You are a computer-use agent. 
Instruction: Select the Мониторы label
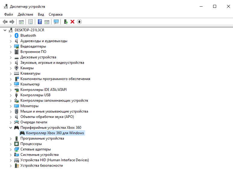point(29,106)
